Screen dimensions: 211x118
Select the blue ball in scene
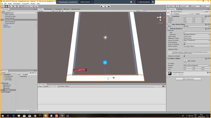click(x=105, y=62)
